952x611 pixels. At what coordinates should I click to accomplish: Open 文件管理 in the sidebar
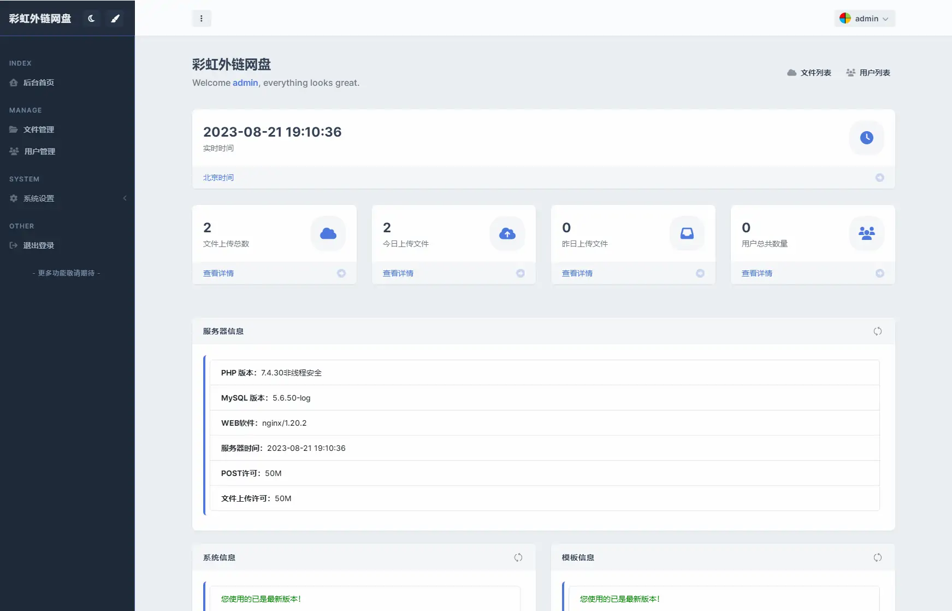38,130
